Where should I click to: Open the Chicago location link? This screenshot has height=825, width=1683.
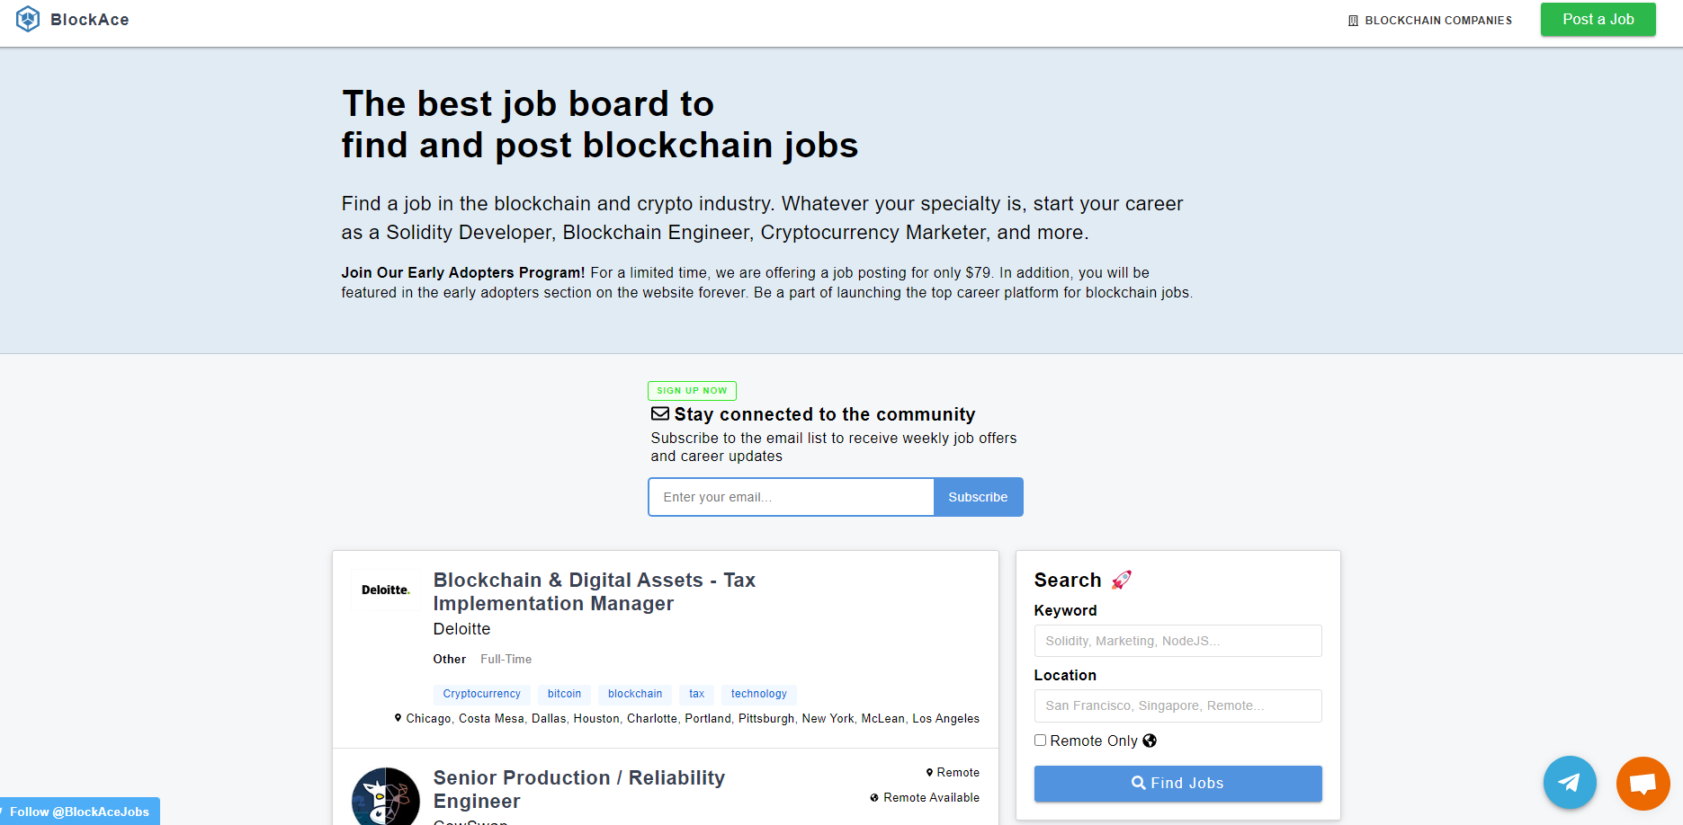[428, 718]
